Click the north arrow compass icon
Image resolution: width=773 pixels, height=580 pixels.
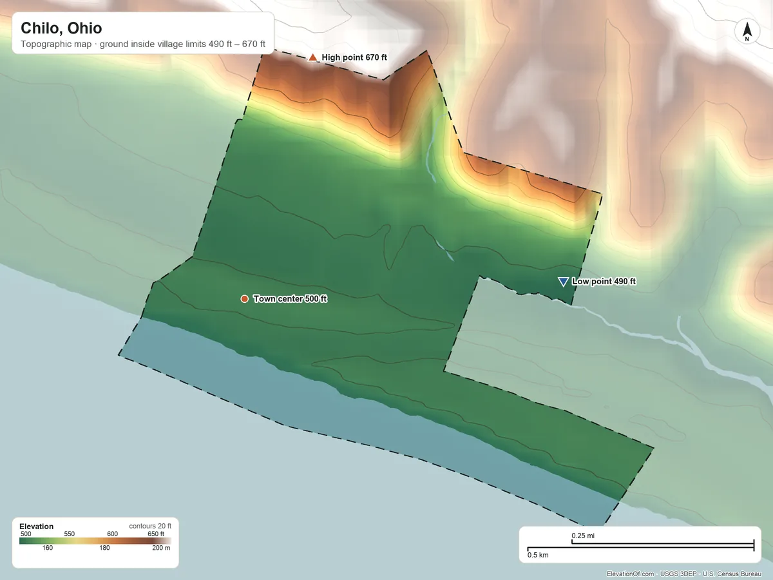point(747,32)
